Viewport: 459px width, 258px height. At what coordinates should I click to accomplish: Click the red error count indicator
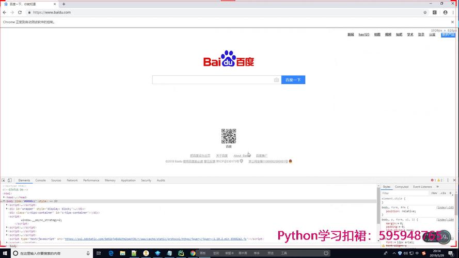coord(433,180)
